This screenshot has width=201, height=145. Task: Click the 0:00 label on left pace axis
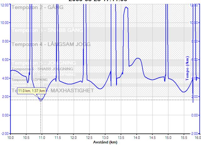point(5,115)
